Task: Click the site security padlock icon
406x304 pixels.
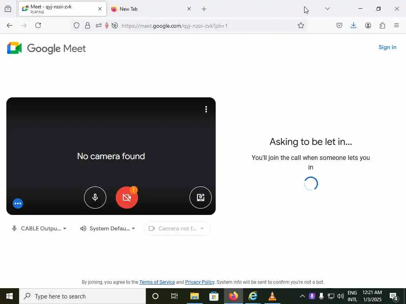Action: (88, 25)
